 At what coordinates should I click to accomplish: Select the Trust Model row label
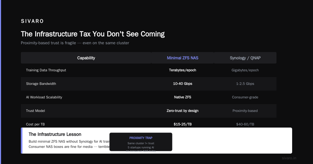pyautogui.click(x=35, y=111)
